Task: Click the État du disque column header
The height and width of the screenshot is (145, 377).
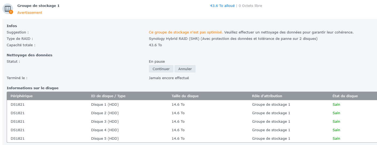Action: (x=345, y=96)
